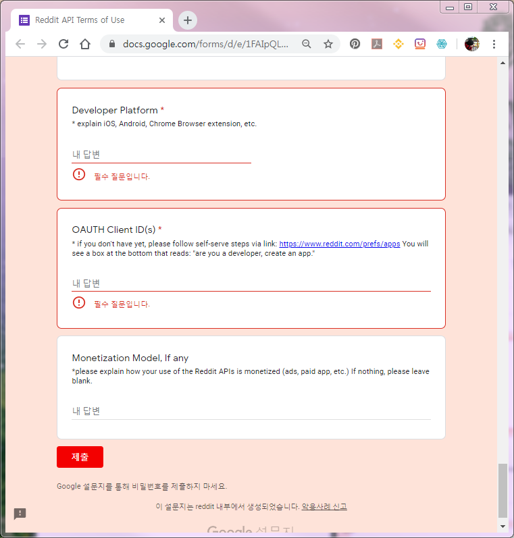Click the feedback exclamation icon at bottom-left
This screenshot has width=514, height=538.
click(x=20, y=514)
